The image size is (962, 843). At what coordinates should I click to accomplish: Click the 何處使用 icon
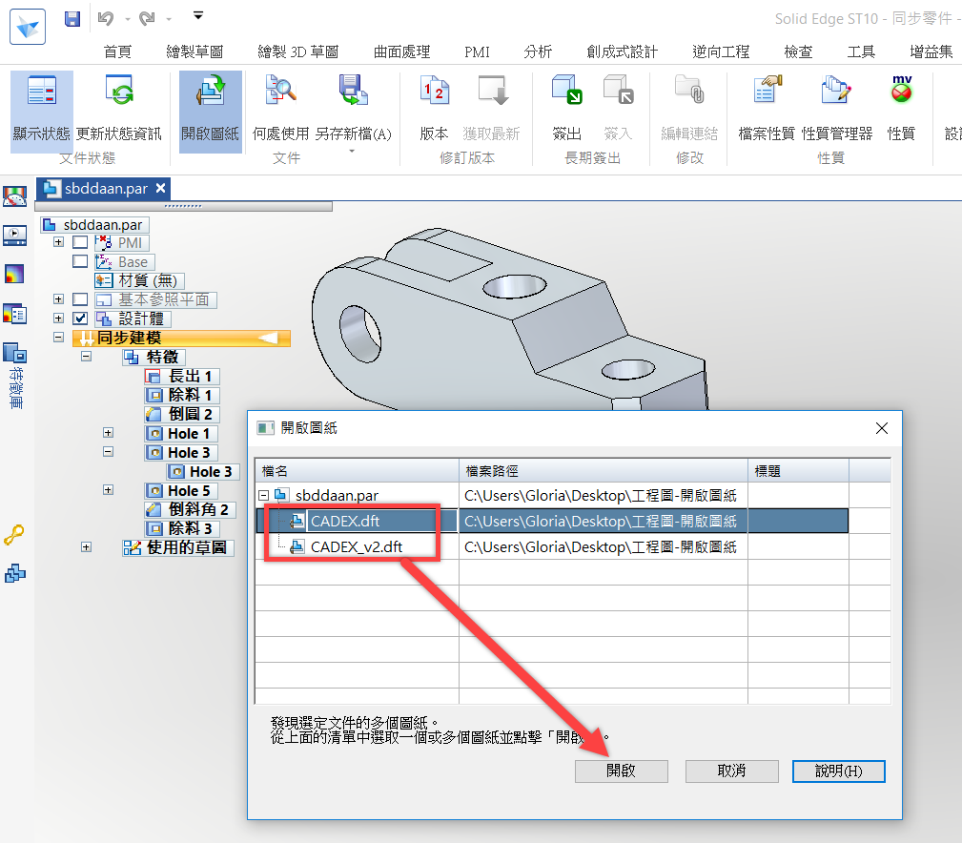click(281, 91)
